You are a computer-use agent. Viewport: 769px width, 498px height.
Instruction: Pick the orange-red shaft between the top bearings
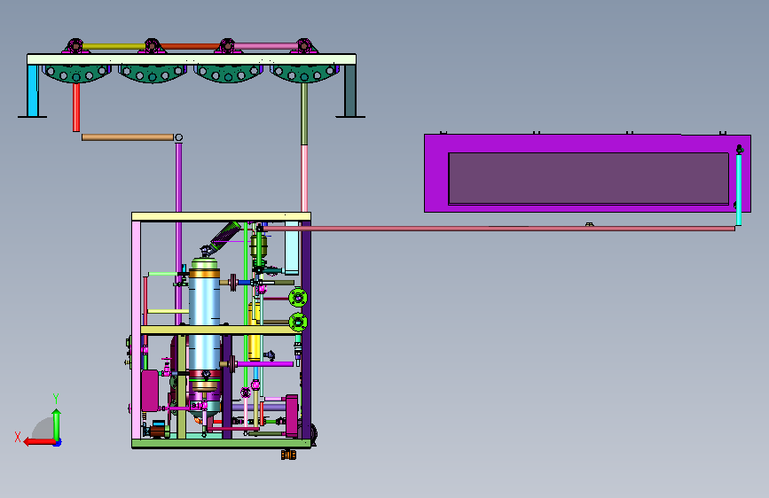coord(190,47)
